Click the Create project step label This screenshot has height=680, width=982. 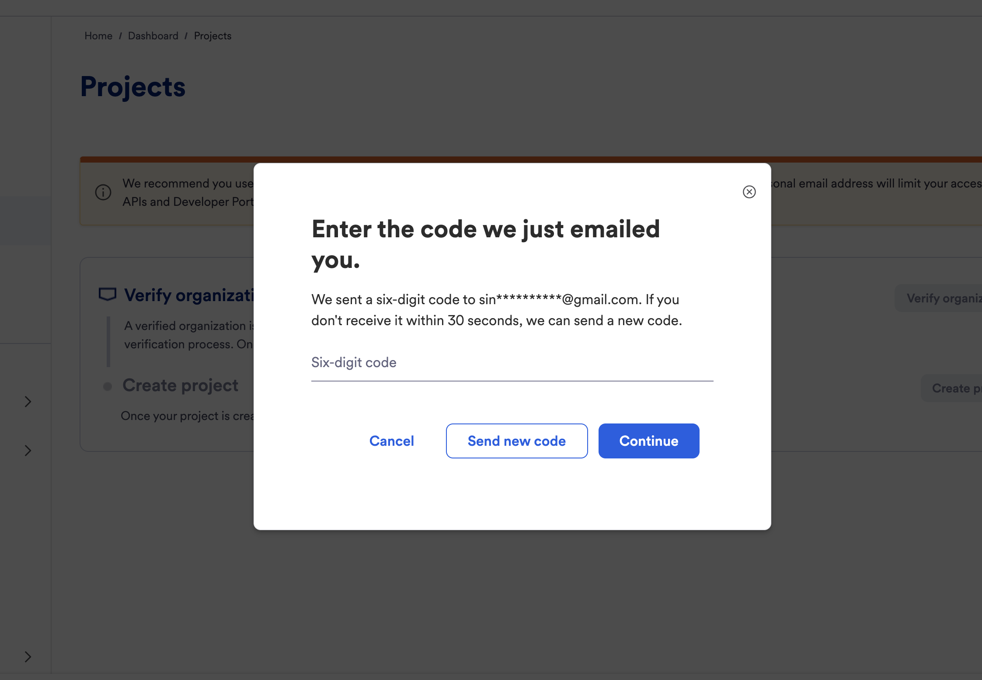point(181,385)
